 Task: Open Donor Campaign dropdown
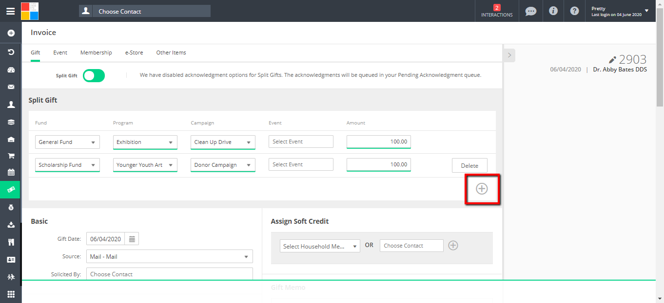tap(223, 165)
